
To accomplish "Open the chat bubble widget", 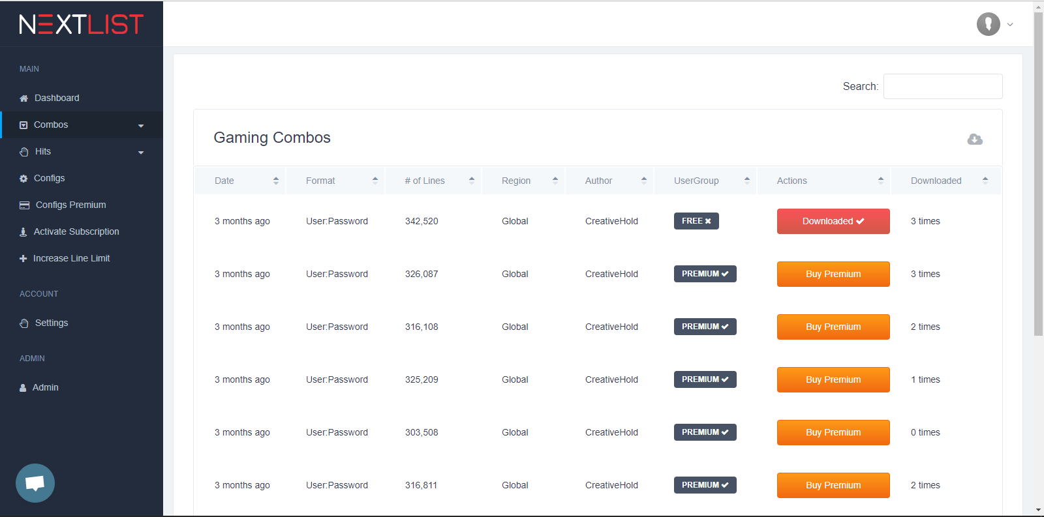I will click(35, 483).
